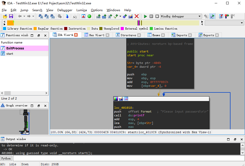245x166 pixels.
Task: Open the red warning triangle window icon
Action: (84, 16)
